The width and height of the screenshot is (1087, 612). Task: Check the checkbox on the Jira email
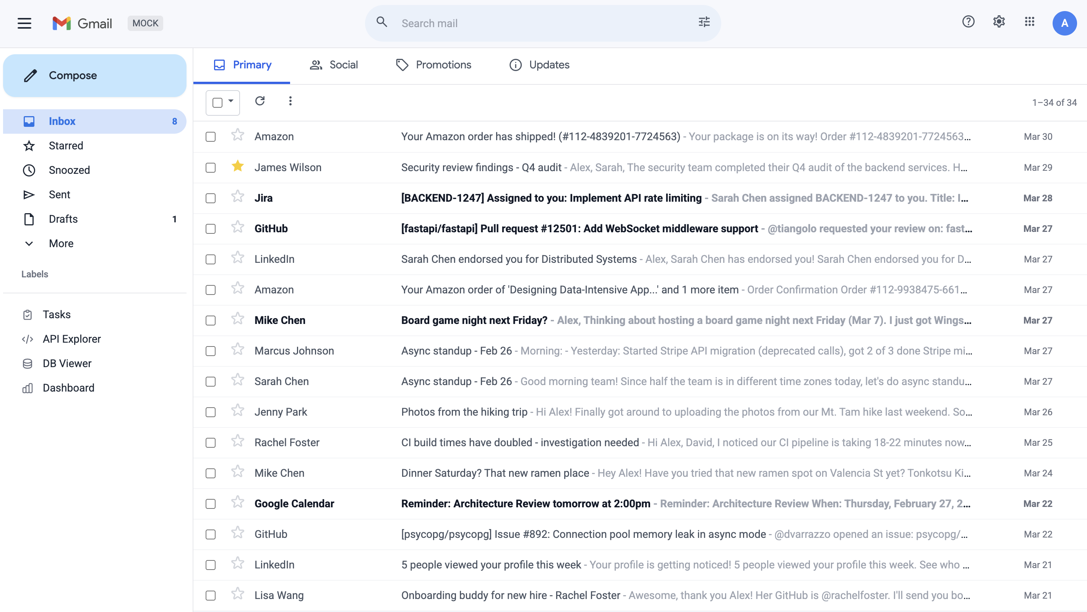tap(211, 198)
